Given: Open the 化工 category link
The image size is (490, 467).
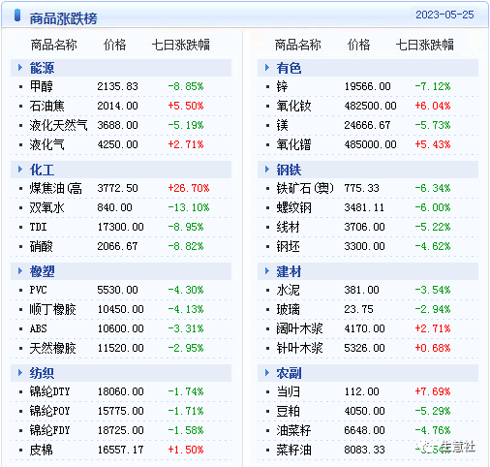Looking at the screenshot, I should point(42,170).
